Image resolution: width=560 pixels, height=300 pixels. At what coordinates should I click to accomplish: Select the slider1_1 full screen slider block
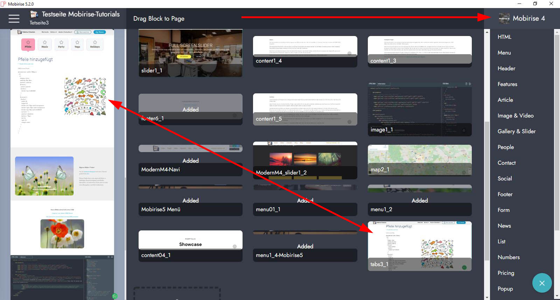coord(190,53)
